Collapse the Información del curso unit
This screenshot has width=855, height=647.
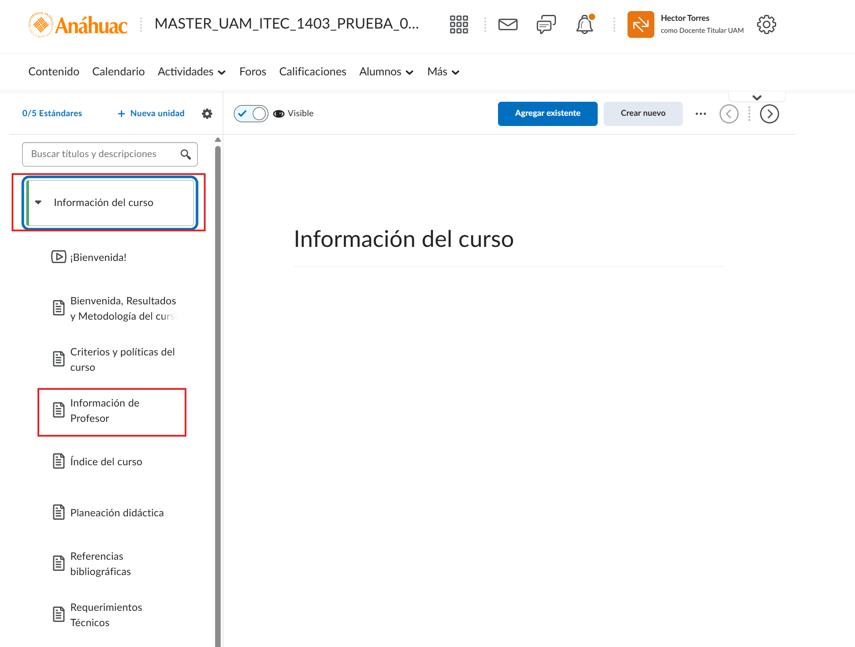pos(38,203)
